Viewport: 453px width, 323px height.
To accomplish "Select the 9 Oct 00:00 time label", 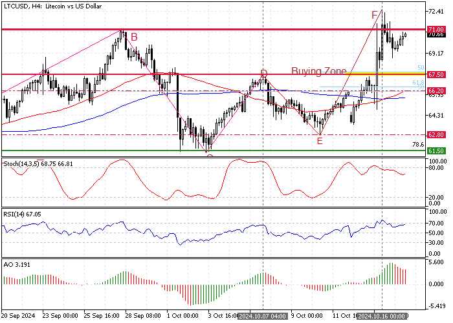I will (x=307, y=316).
